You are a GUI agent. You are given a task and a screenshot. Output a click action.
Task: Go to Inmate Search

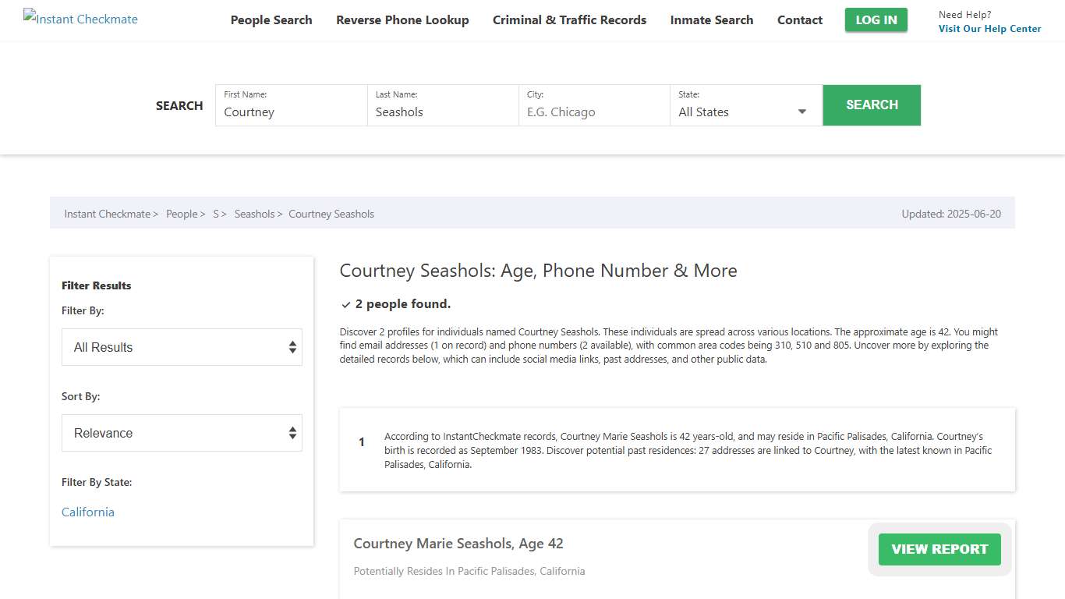pyautogui.click(x=711, y=19)
